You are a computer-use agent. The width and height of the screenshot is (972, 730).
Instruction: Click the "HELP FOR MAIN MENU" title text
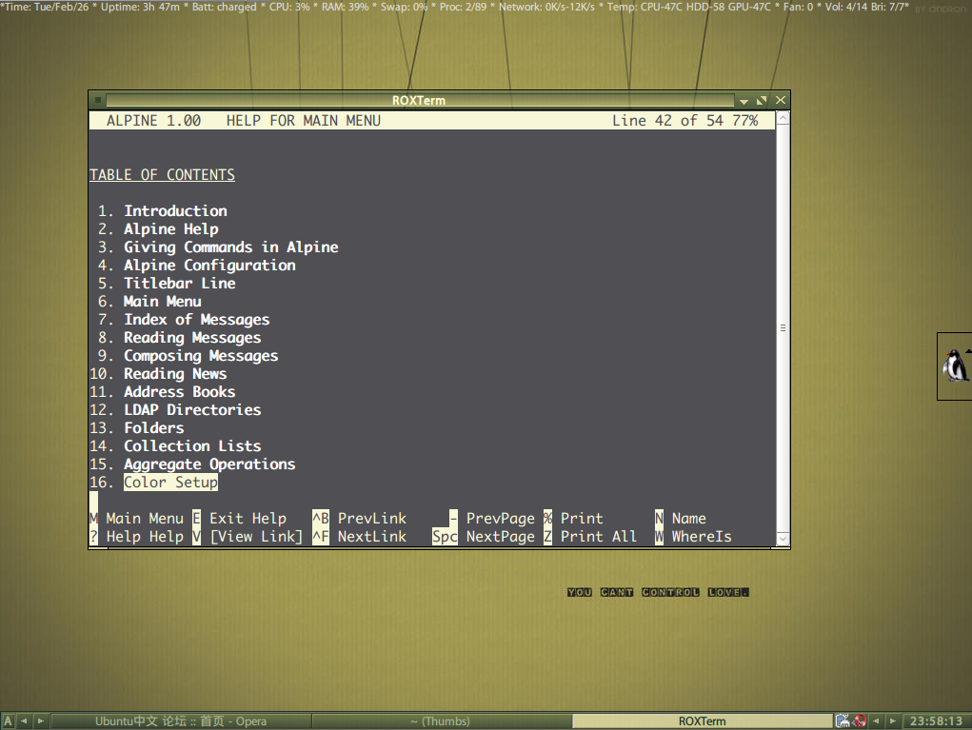pos(304,120)
